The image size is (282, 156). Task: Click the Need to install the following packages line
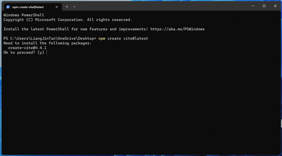[x=47, y=43]
